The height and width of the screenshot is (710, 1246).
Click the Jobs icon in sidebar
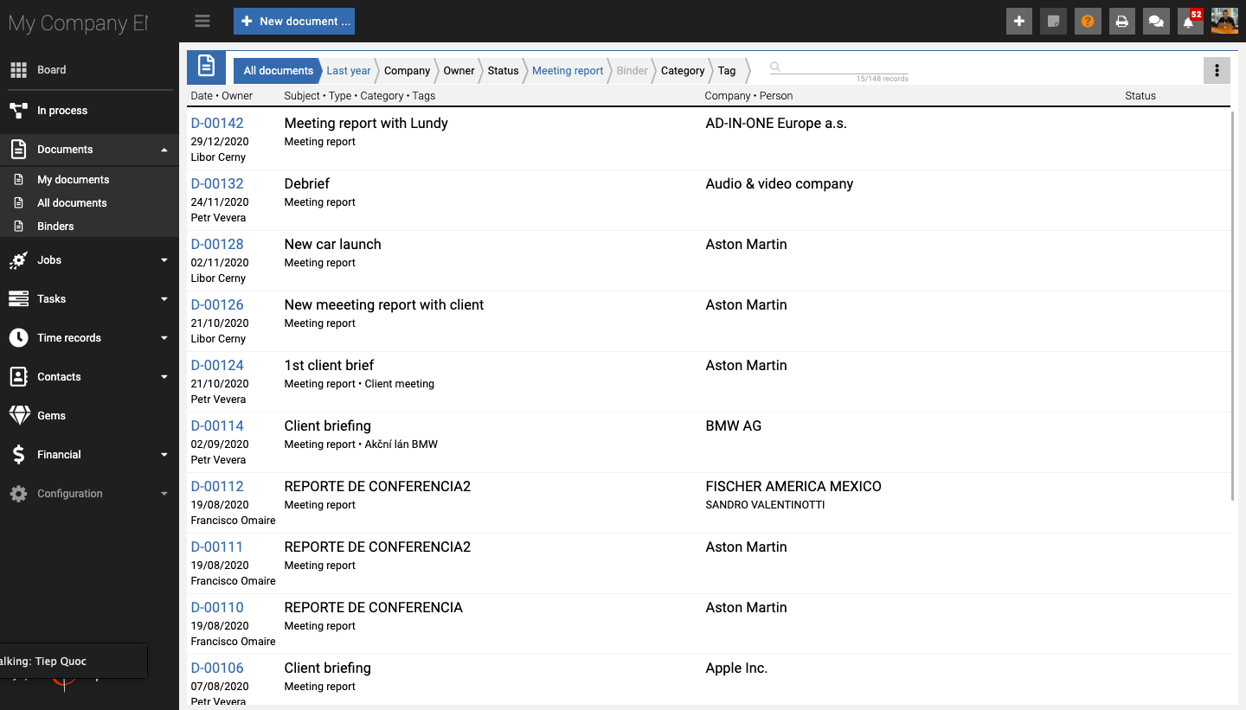tap(18, 260)
